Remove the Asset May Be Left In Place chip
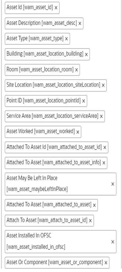 click(113, 184)
